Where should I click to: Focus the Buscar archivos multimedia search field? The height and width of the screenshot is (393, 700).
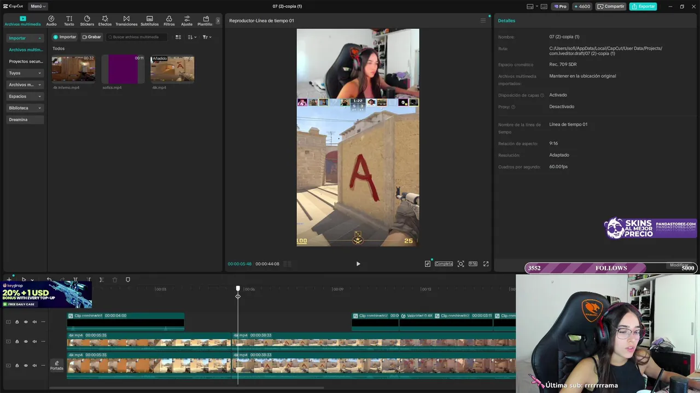point(137,37)
